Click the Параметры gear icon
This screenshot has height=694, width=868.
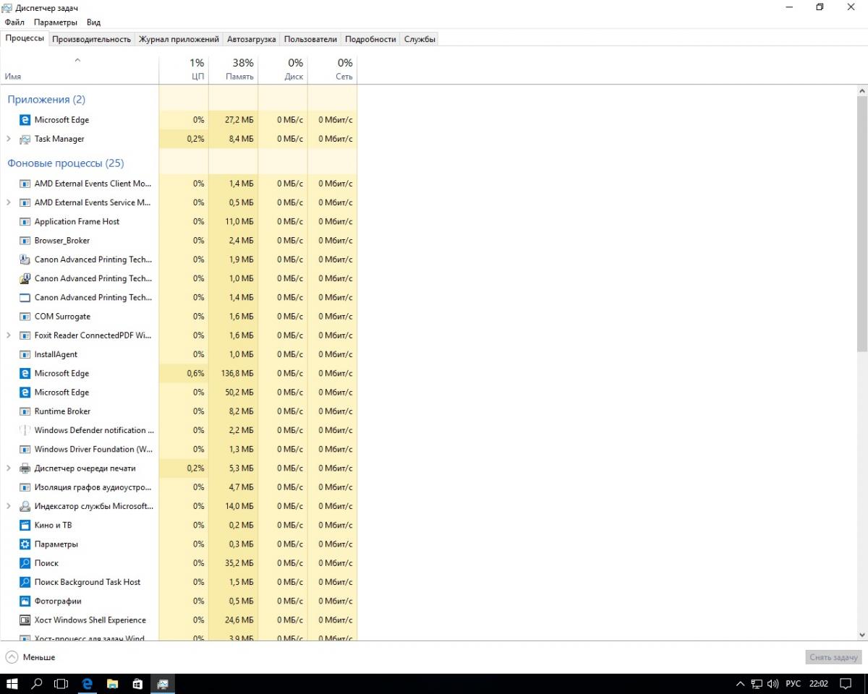(x=25, y=544)
